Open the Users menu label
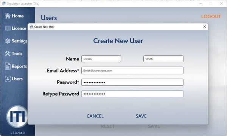Image resolution: width=227 pixels, height=136 pixels. point(17,79)
